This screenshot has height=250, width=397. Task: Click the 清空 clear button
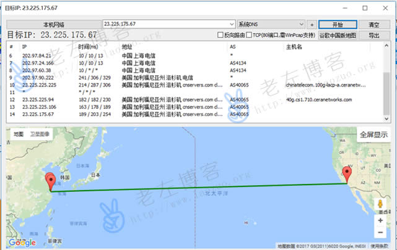(x=374, y=25)
